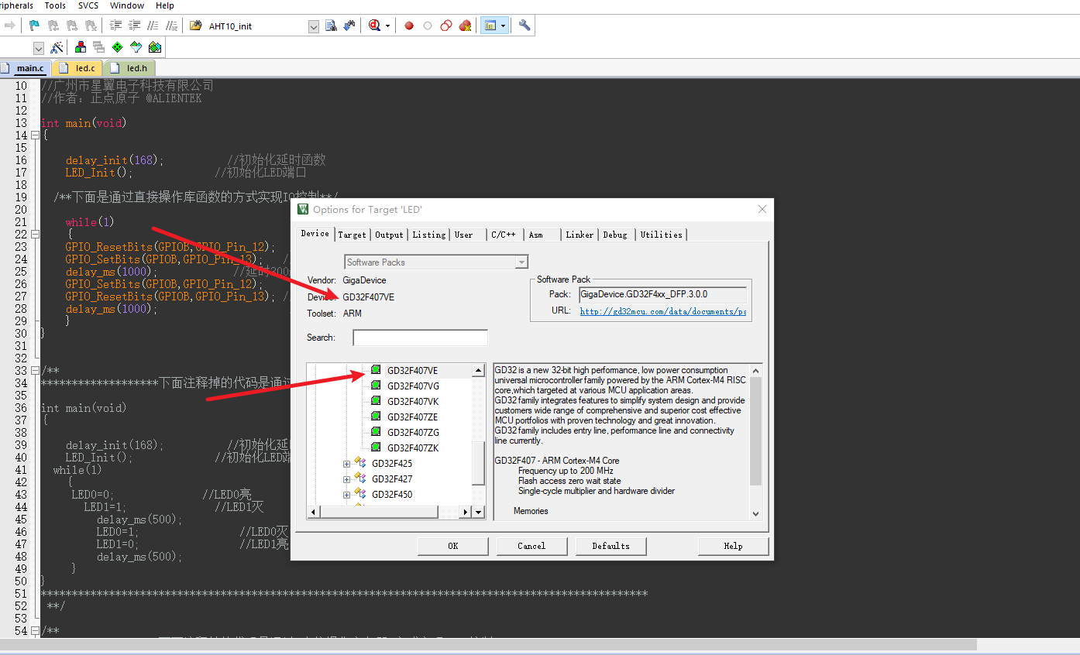Switch to the C/C++ options tab
This screenshot has height=655, width=1080.
coord(503,235)
